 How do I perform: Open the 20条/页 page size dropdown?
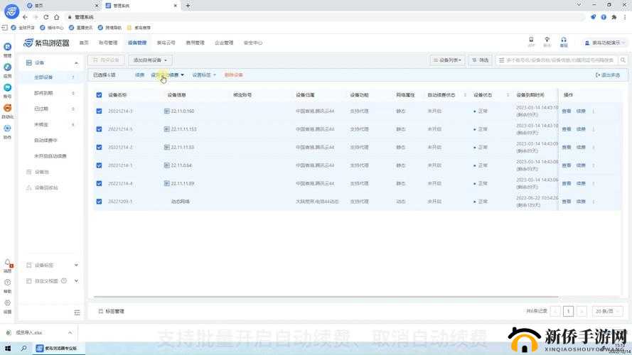coord(607,311)
